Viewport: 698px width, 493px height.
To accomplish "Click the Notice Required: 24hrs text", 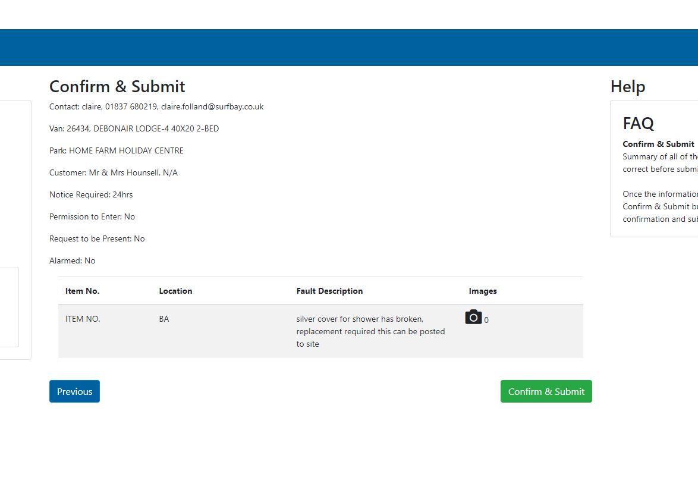I will coord(91,194).
